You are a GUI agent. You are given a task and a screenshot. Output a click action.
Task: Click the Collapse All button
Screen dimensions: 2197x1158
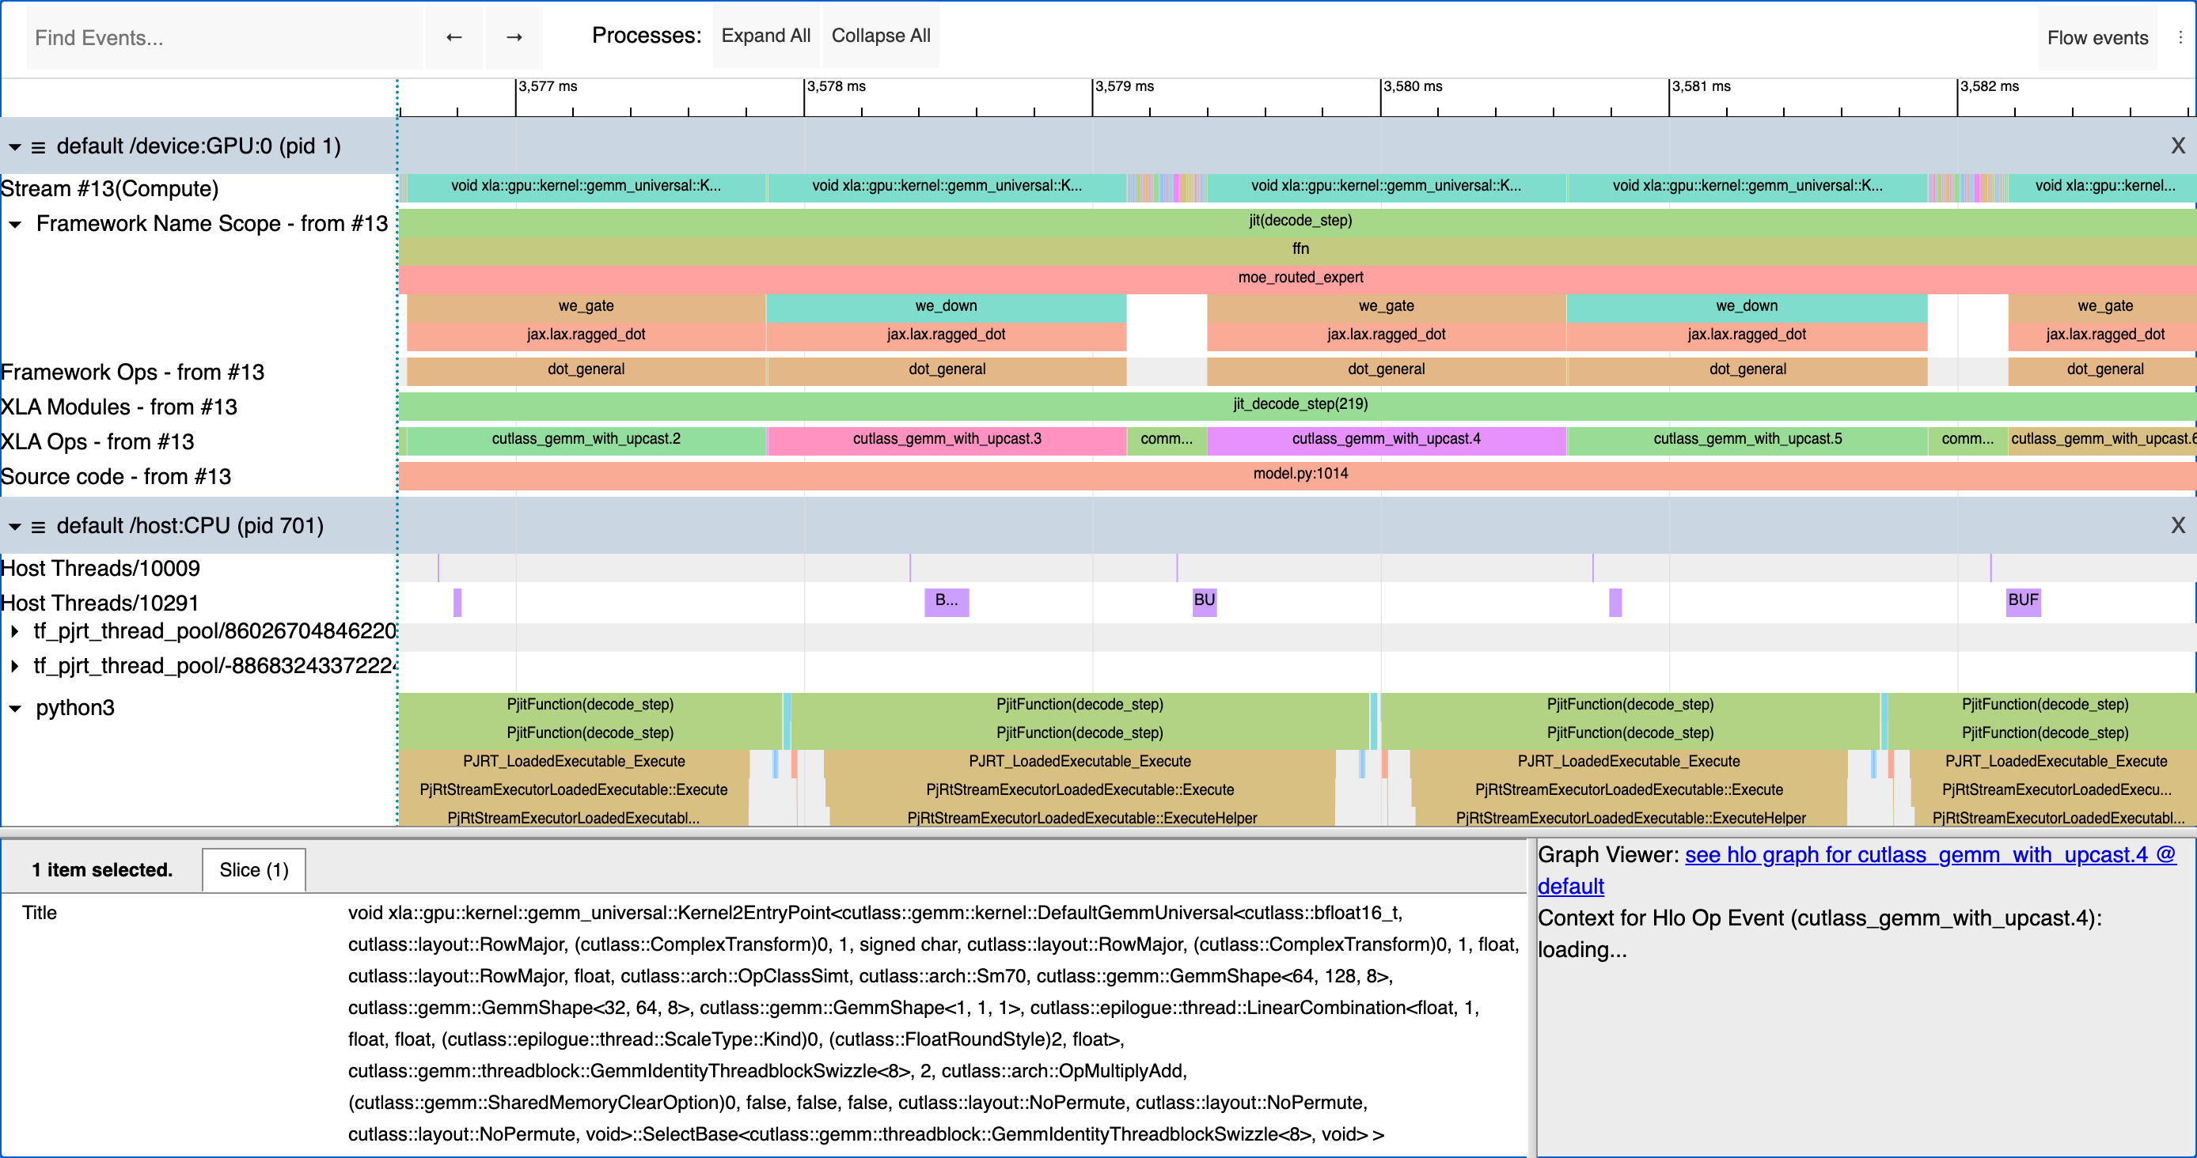coord(880,36)
